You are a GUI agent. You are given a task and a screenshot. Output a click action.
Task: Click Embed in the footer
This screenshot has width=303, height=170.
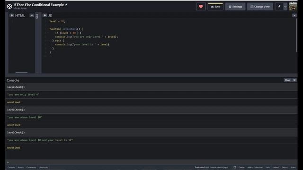tap(276, 167)
